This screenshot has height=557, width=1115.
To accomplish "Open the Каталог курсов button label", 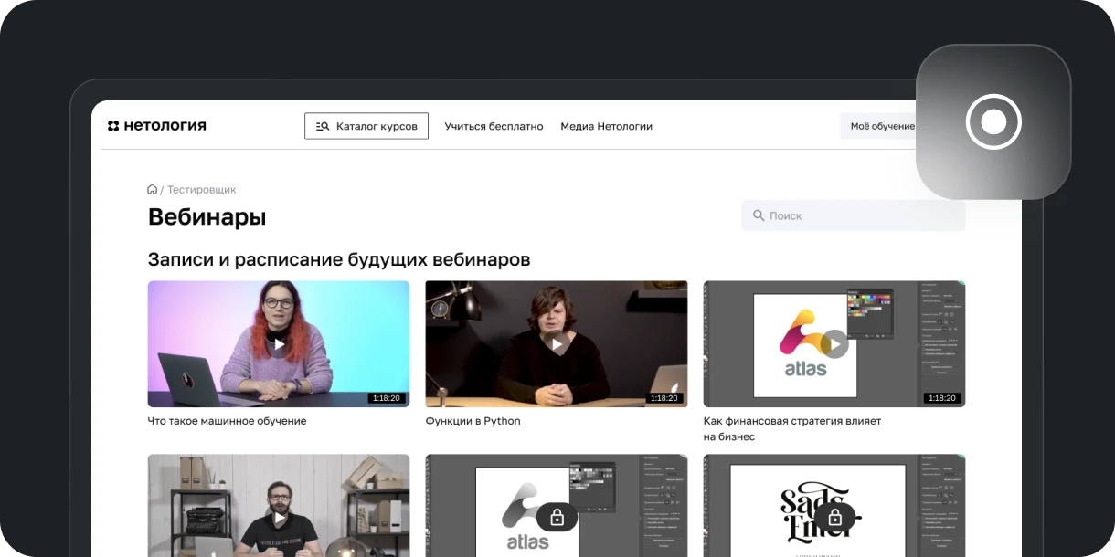I will tap(377, 127).
